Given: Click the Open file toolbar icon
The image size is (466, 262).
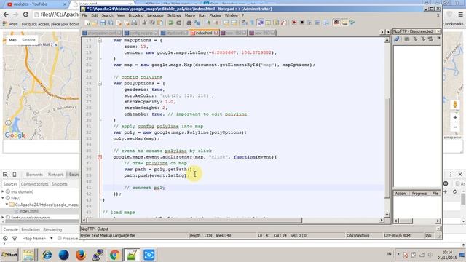Looking at the screenshot, I should click(x=95, y=23).
